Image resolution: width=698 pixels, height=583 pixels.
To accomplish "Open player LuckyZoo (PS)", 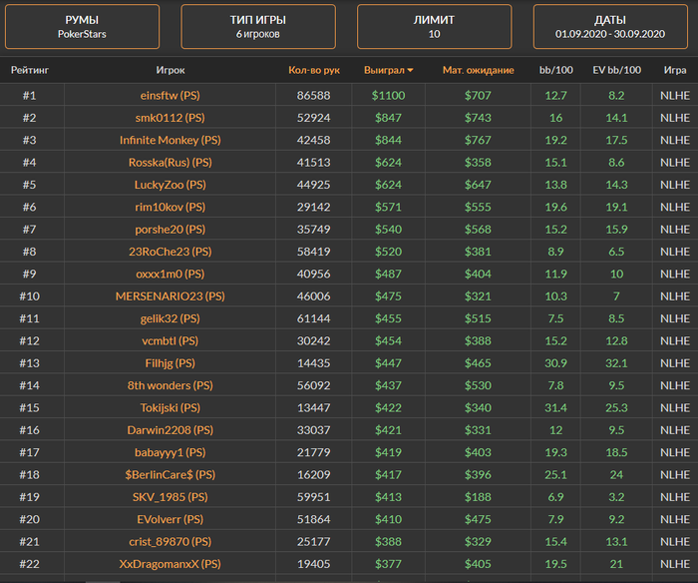I will coord(171,185).
